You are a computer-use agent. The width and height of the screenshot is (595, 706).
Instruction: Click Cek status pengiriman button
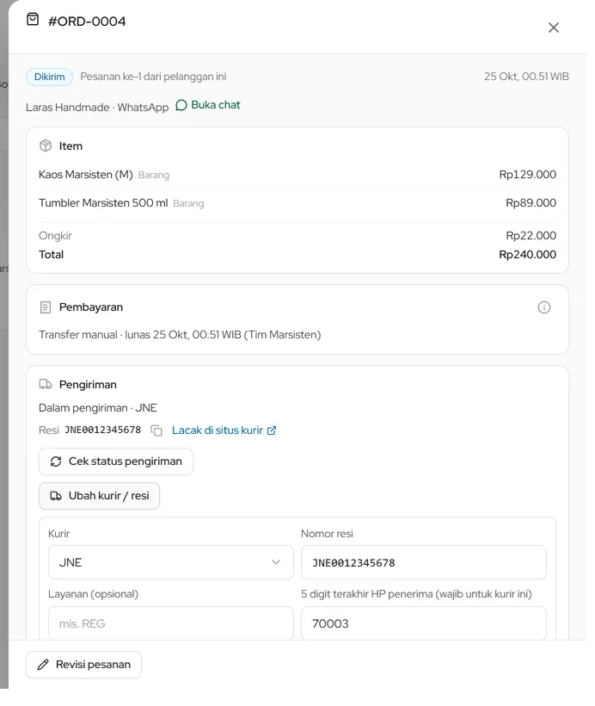pyautogui.click(x=116, y=461)
